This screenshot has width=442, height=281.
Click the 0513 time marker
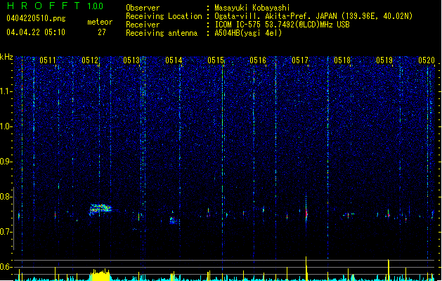tap(131, 60)
